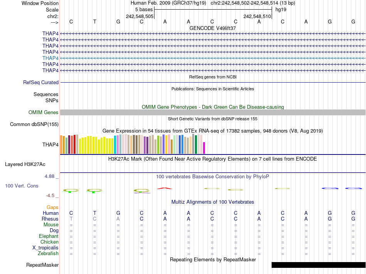Click the -4.5 lower conservation scale value
Viewport: 366px width, 274px height.
[50, 196]
